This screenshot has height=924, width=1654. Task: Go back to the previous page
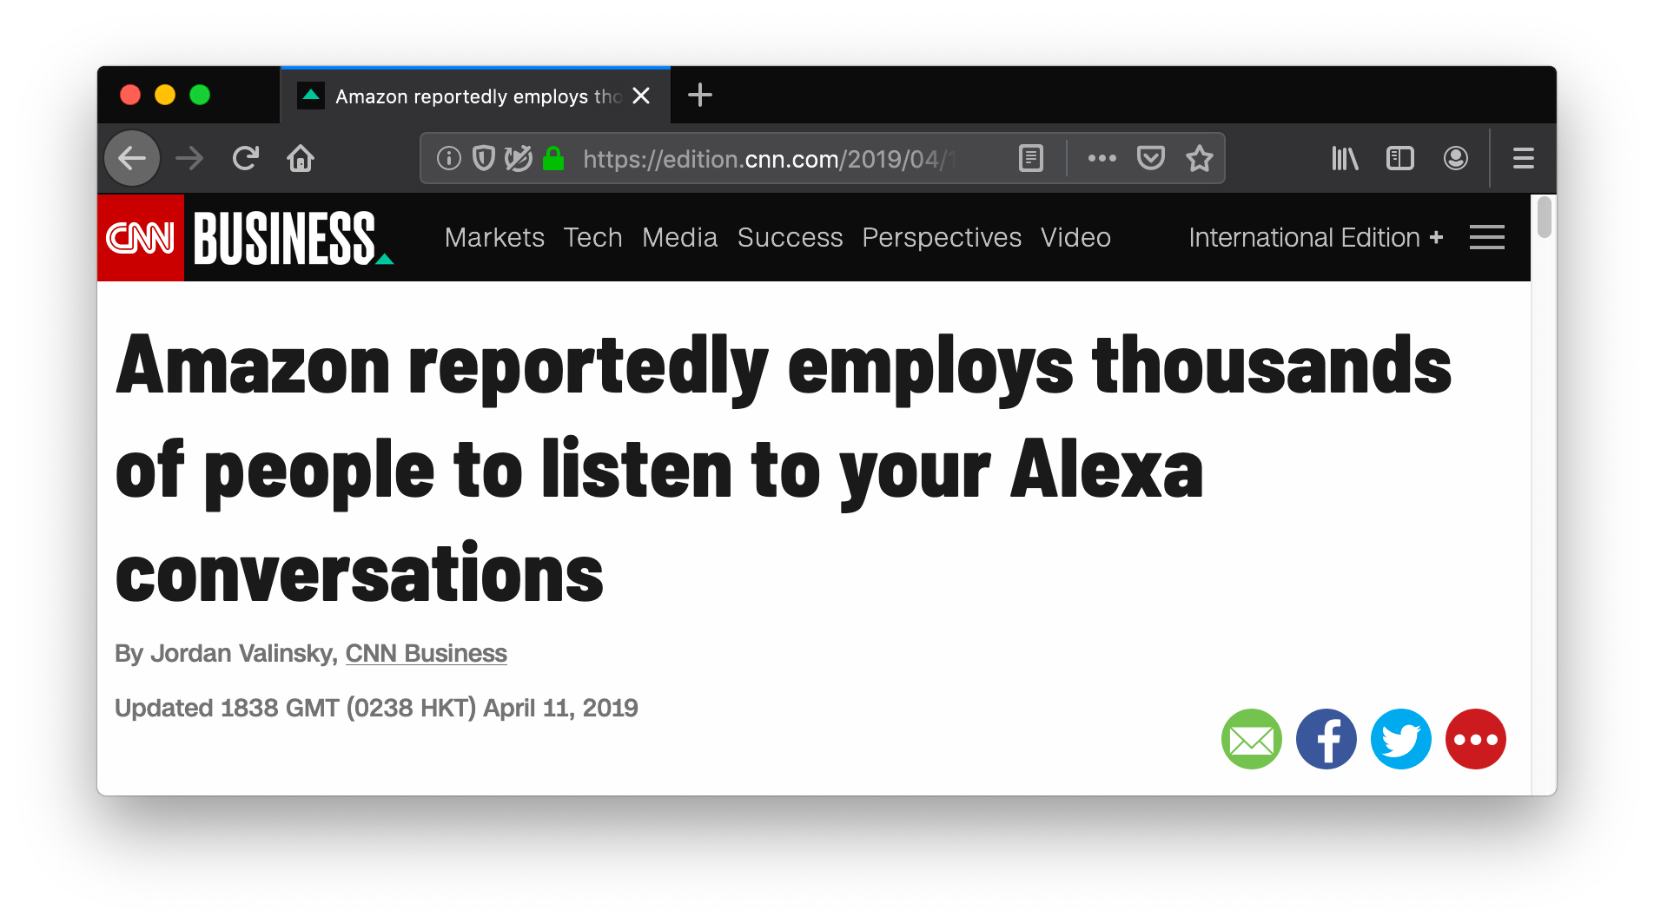[x=132, y=158]
